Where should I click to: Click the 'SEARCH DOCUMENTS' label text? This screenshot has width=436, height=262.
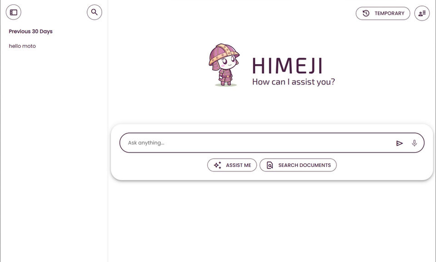[304, 165]
